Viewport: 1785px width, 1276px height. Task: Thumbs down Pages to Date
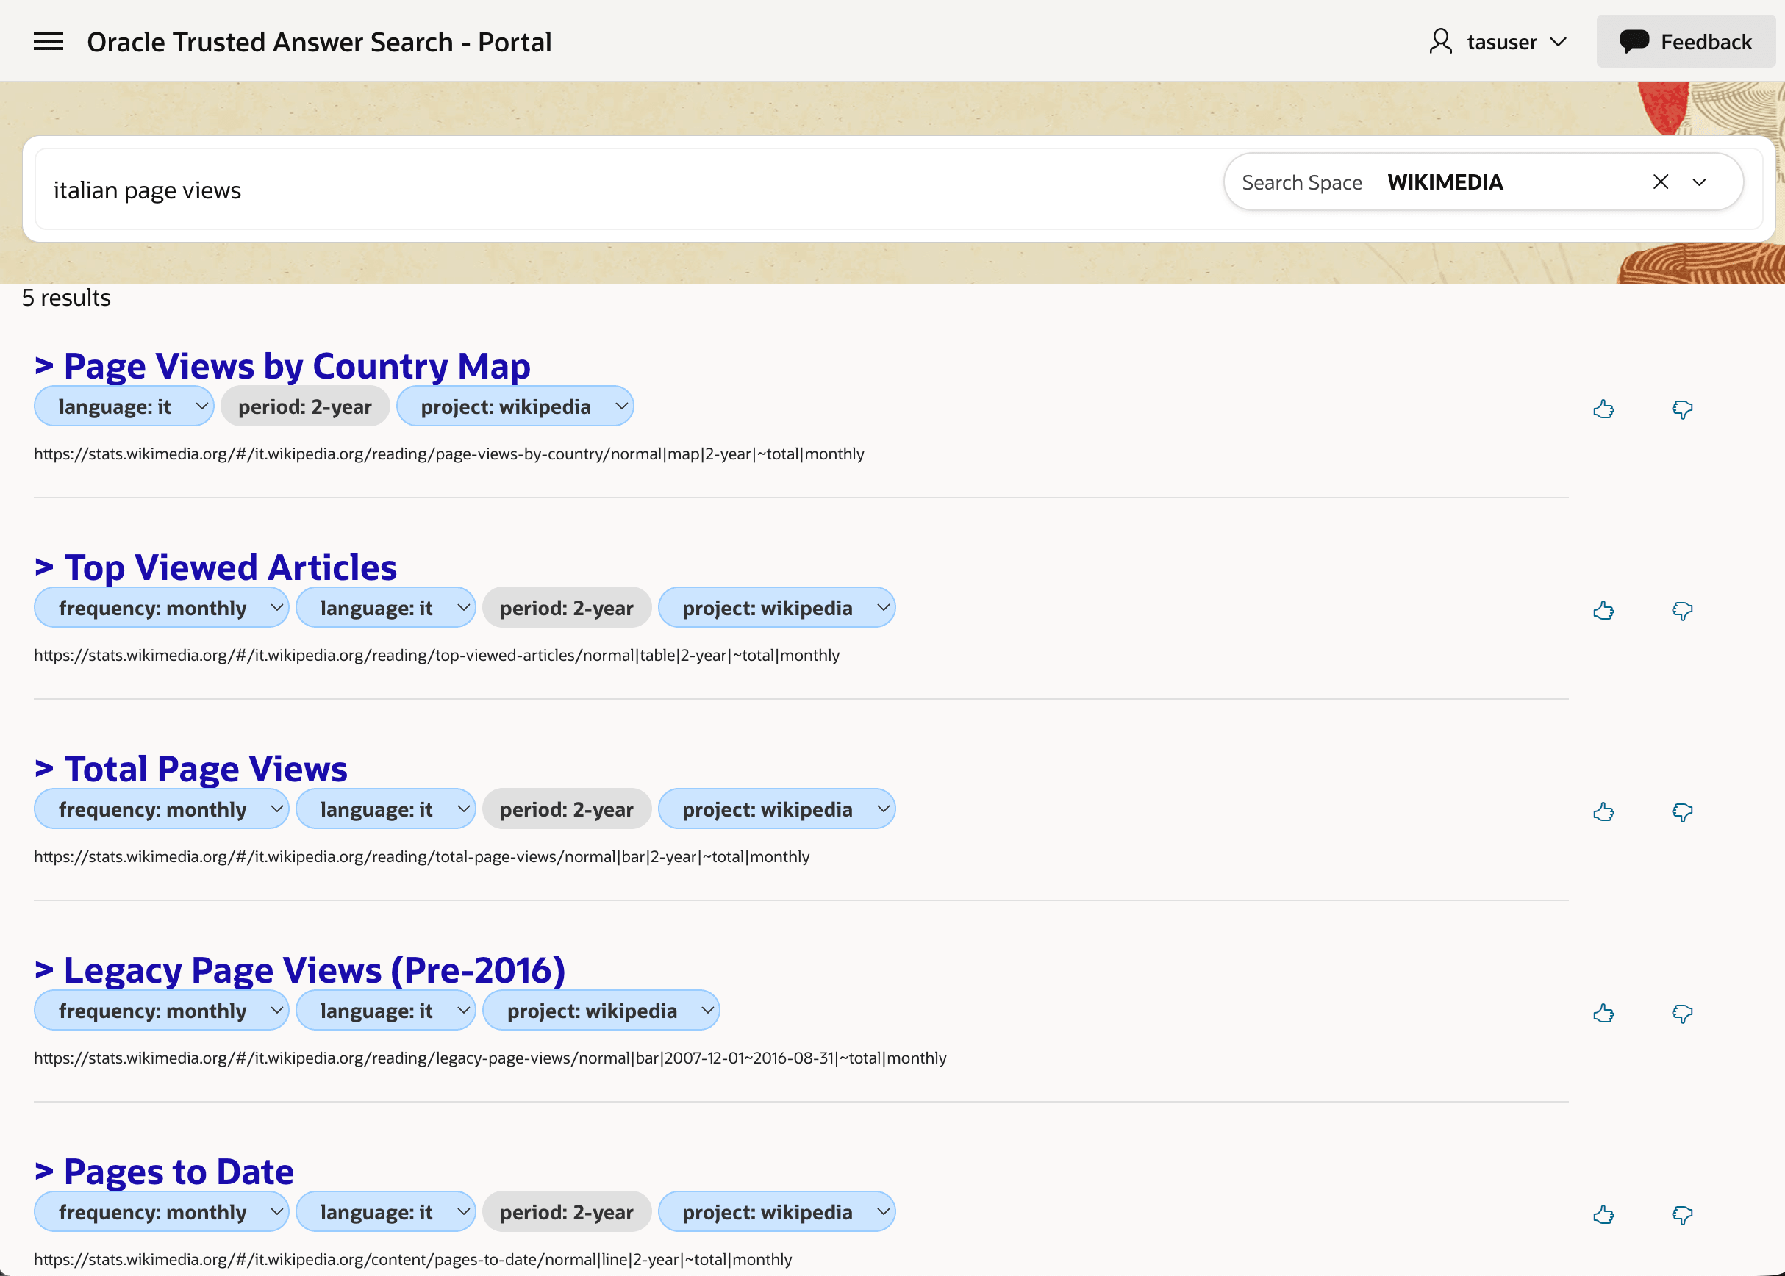click(x=1682, y=1215)
